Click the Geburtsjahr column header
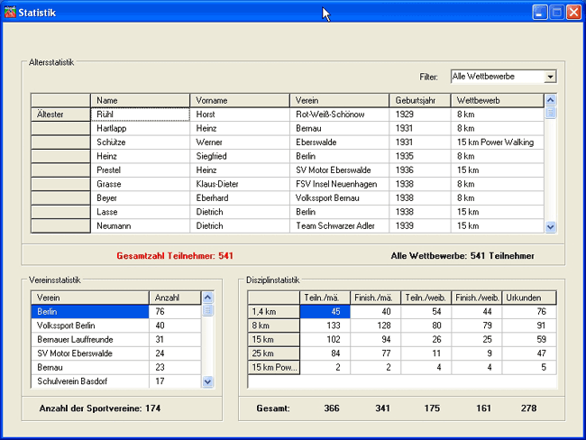This screenshot has height=440, width=586. pos(419,100)
